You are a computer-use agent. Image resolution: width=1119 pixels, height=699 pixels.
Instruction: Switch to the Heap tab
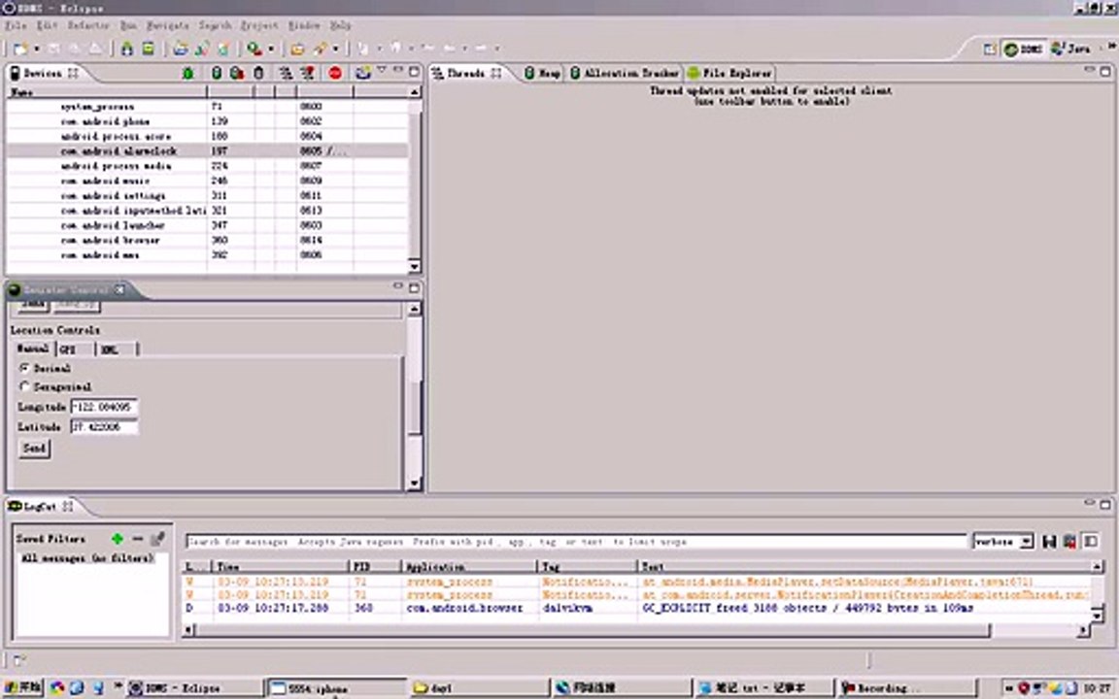click(x=542, y=73)
